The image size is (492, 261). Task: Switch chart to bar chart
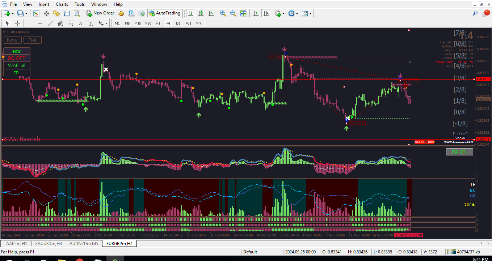point(190,13)
